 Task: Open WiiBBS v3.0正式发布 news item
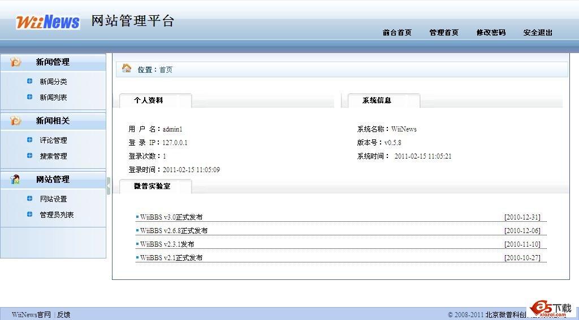pos(171,217)
